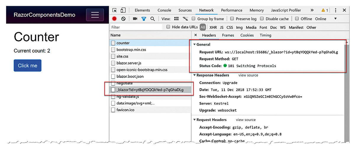The height and width of the screenshot is (150, 355).
Task: Open the Frames tab
Action: (x=228, y=35)
